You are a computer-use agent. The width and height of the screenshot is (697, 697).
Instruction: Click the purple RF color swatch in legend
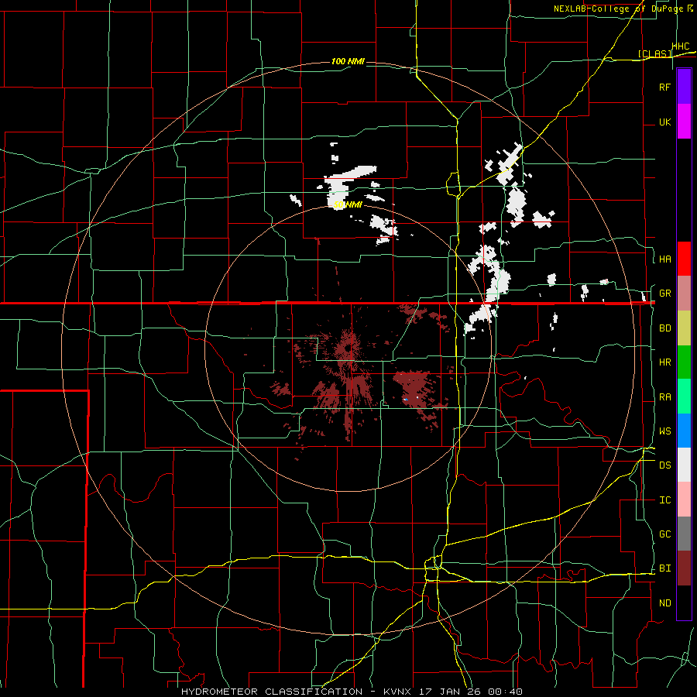point(684,87)
